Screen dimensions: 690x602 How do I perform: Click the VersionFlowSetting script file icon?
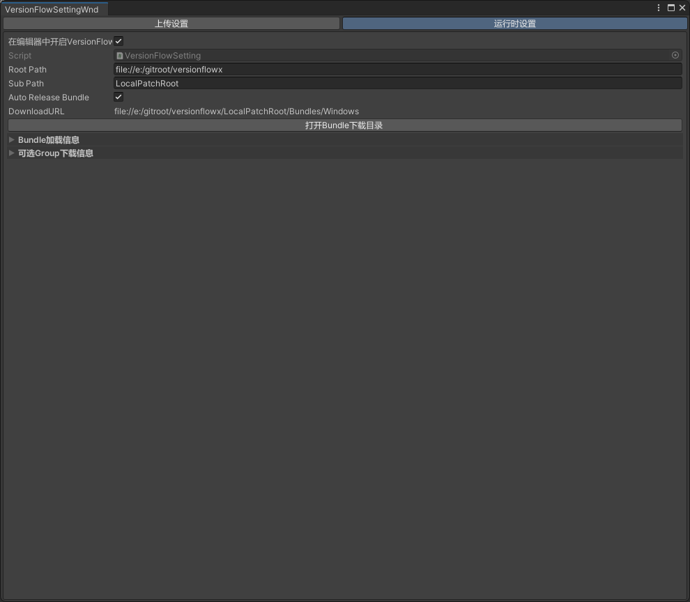click(x=120, y=56)
